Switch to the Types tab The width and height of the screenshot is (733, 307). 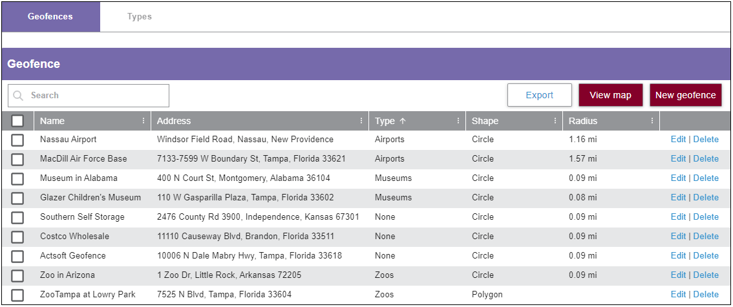pyautogui.click(x=140, y=17)
